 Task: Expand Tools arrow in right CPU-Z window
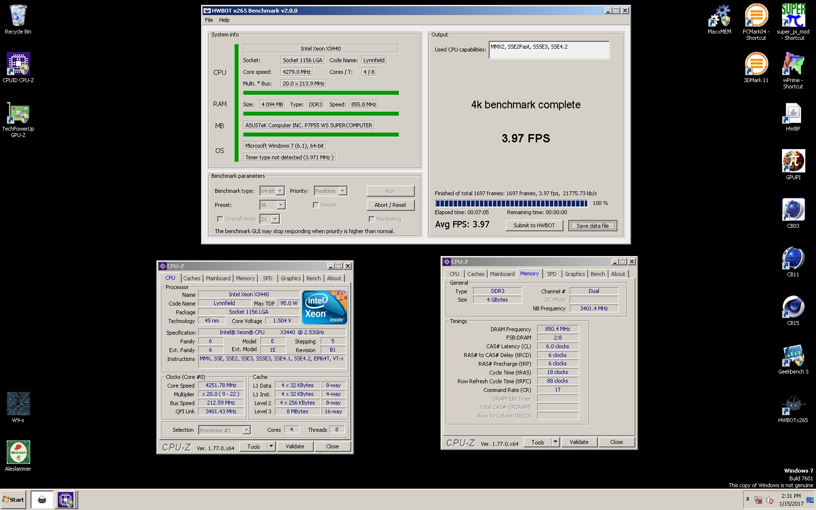point(555,442)
